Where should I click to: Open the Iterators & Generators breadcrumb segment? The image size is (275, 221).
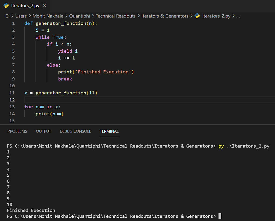165,16
